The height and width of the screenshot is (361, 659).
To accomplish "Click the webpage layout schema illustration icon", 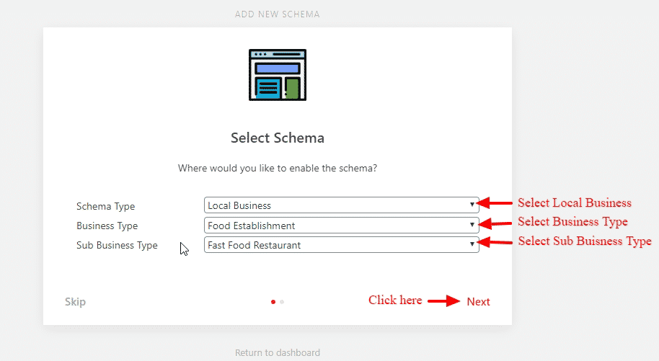I will click(278, 75).
